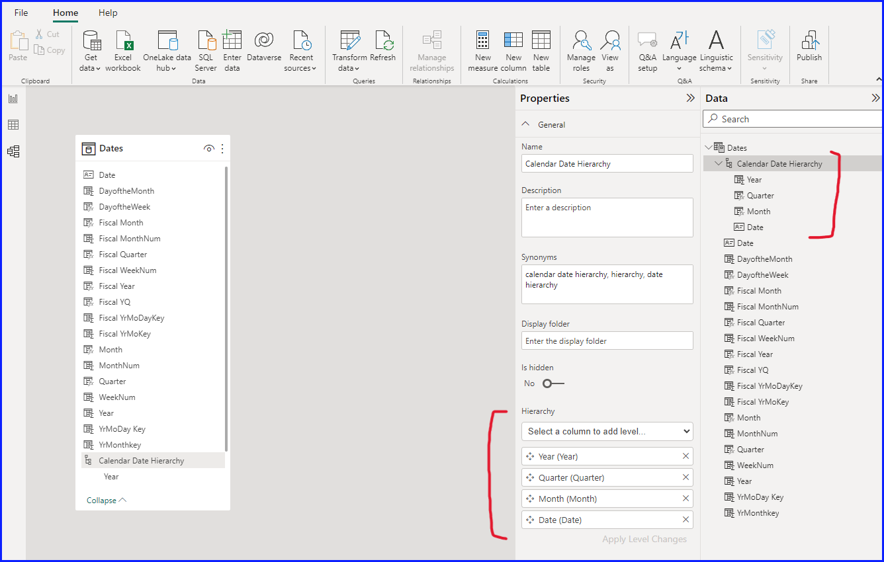The height and width of the screenshot is (562, 884).
Task: Click the Synonyms text box
Action: (x=607, y=284)
